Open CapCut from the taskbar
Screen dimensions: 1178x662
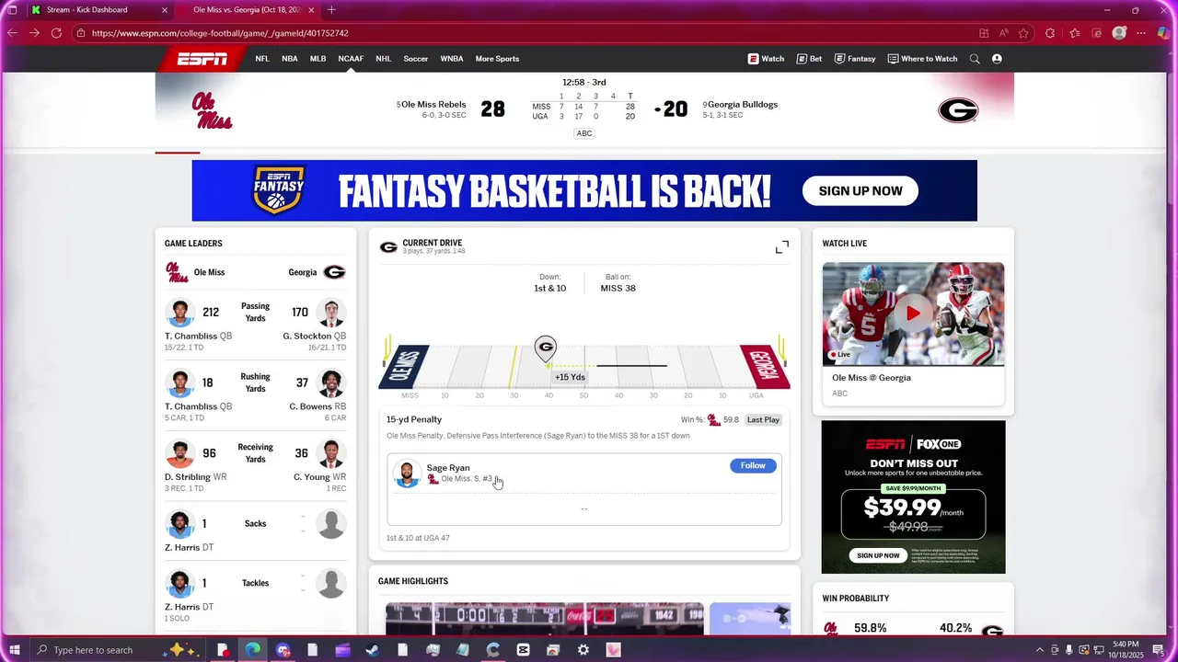(x=523, y=650)
